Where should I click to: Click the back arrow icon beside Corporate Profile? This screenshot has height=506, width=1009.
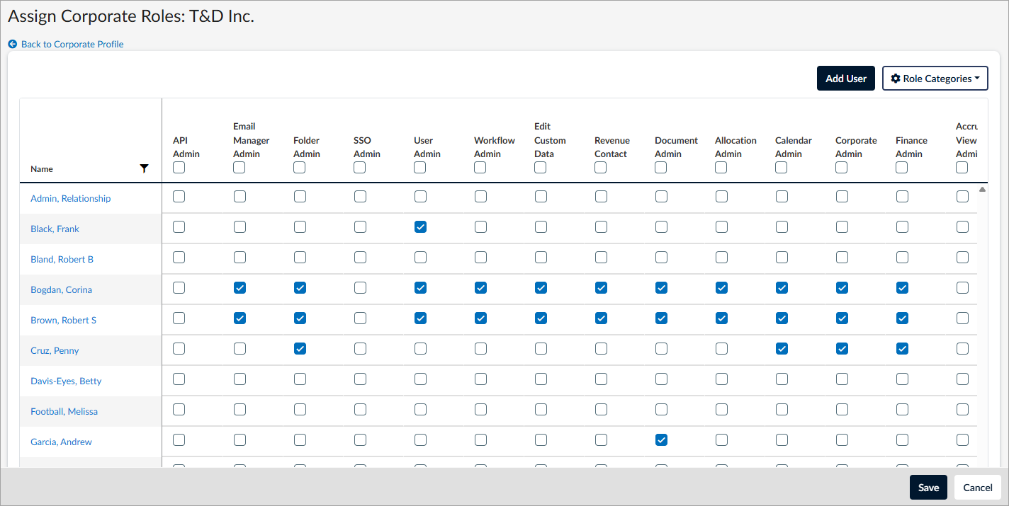pos(13,44)
